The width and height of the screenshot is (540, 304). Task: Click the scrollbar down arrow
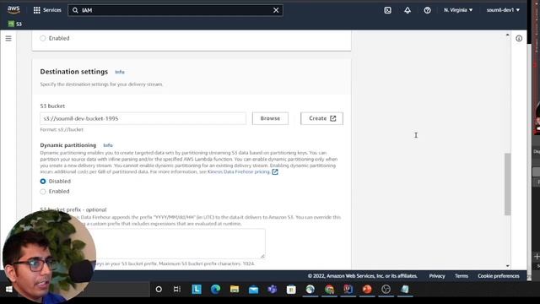click(x=508, y=266)
